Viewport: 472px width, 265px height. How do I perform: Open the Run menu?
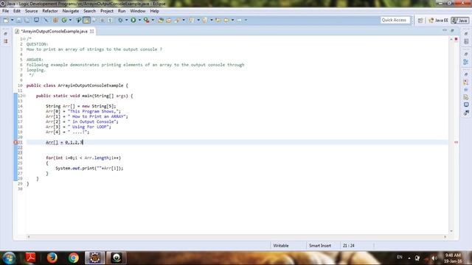point(122,11)
